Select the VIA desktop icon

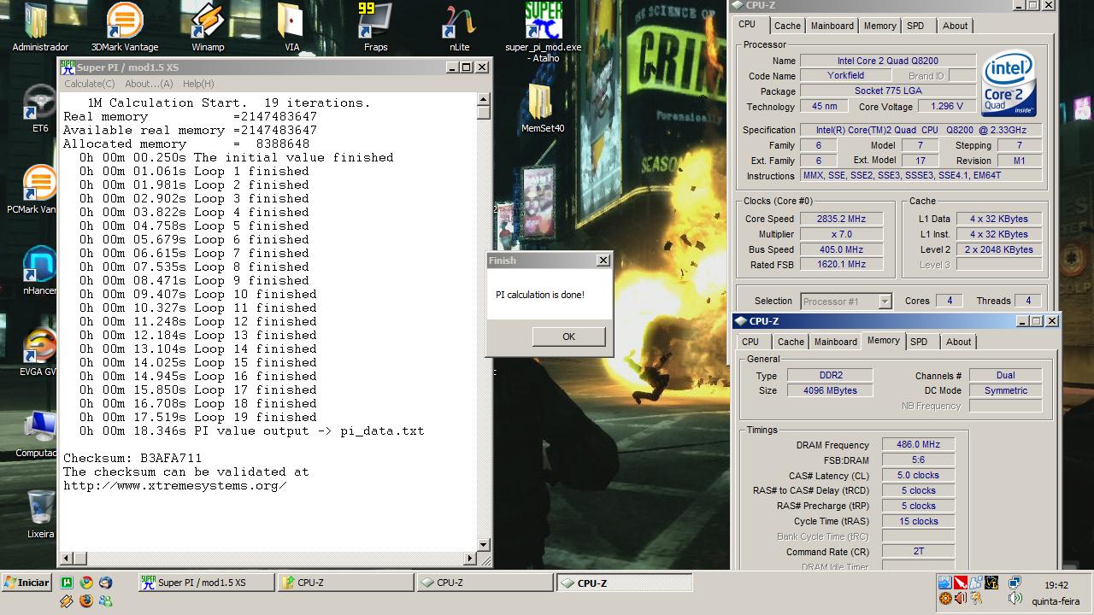pos(291,27)
